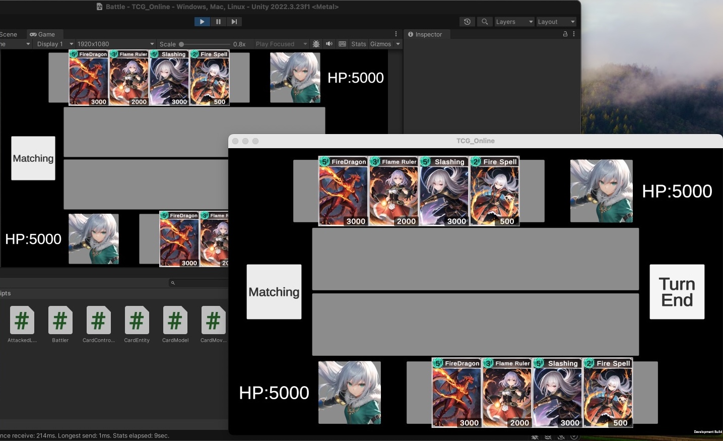Adjust the Game view Scale slider
Viewport: 723px width, 441px height.
(x=182, y=44)
